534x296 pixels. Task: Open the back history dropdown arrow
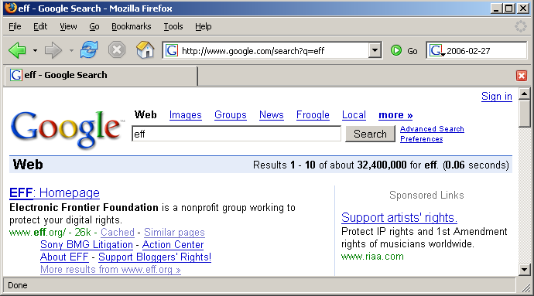click(x=35, y=51)
